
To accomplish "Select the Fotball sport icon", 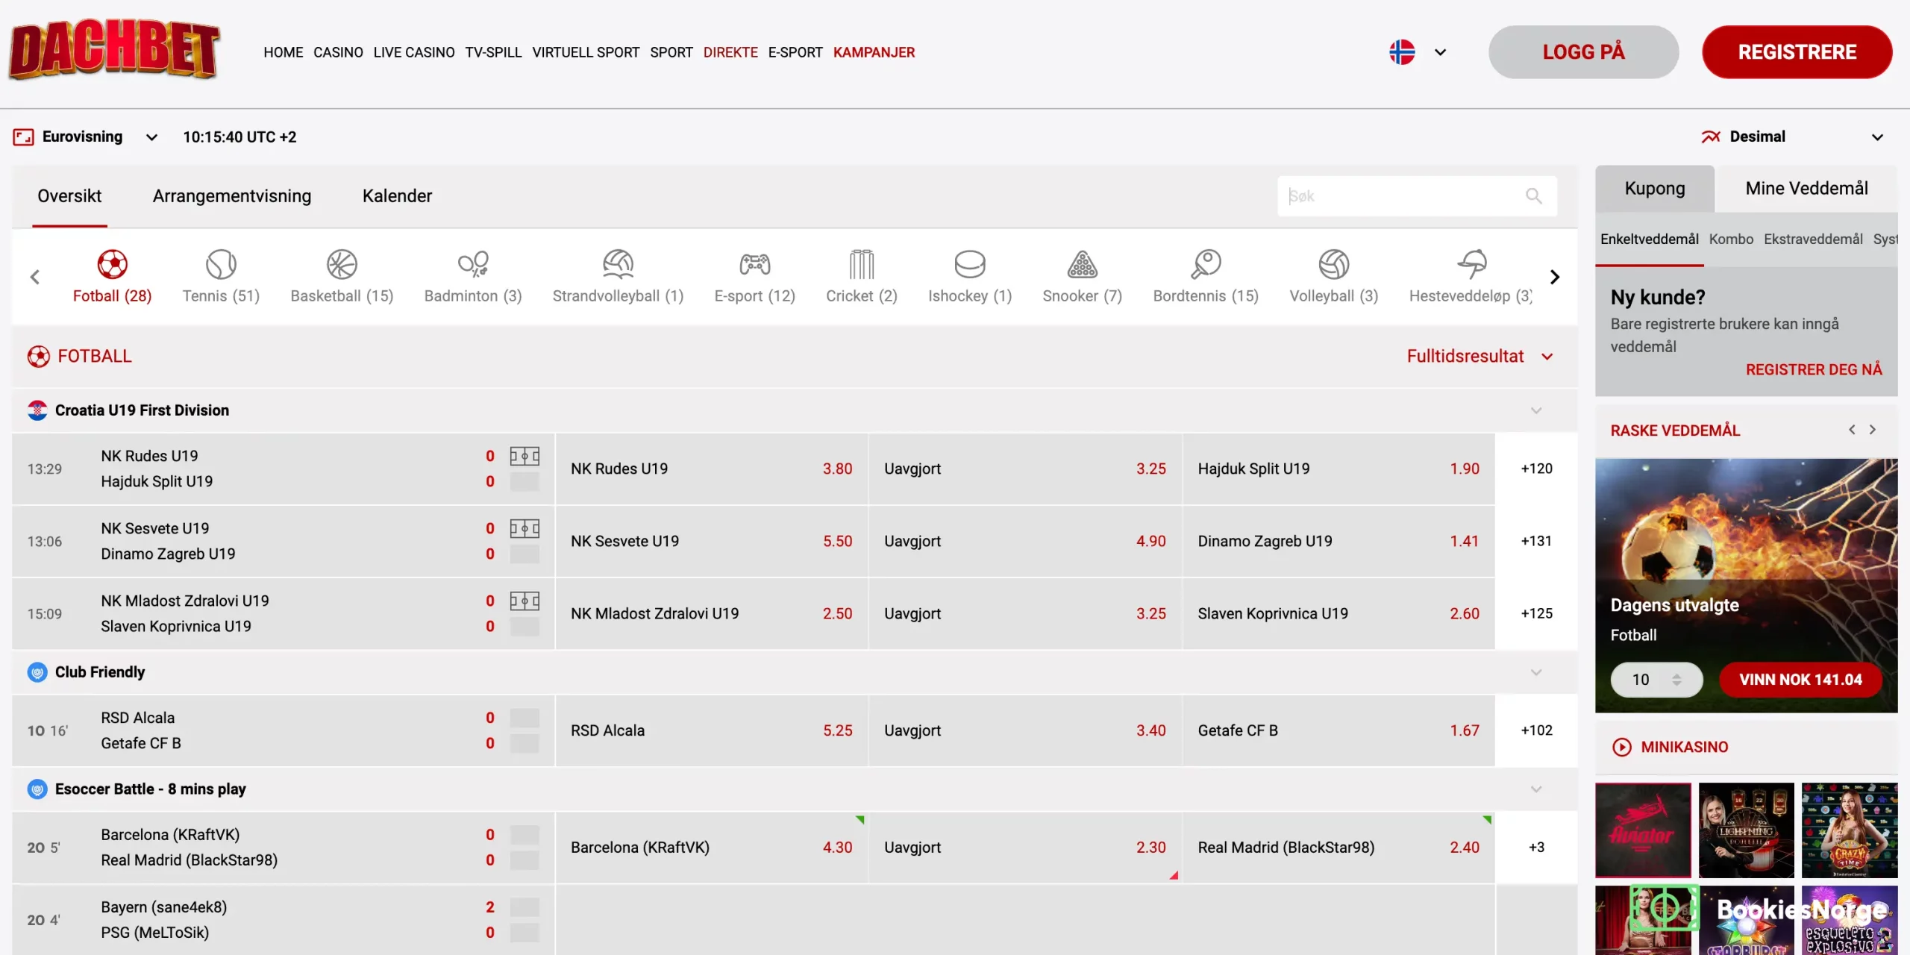I will [x=112, y=264].
